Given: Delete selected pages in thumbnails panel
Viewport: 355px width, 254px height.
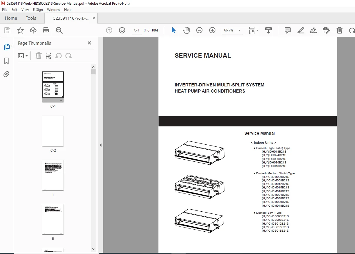Looking at the screenshot, I should point(39,56).
